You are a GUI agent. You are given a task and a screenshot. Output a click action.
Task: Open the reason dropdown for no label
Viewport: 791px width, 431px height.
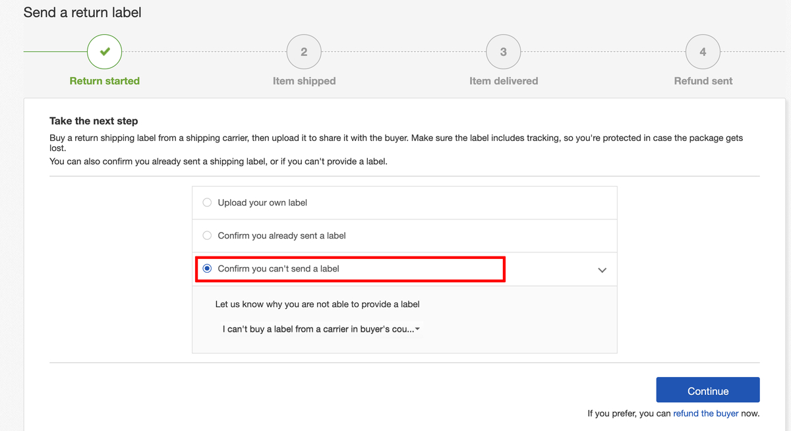coord(322,329)
